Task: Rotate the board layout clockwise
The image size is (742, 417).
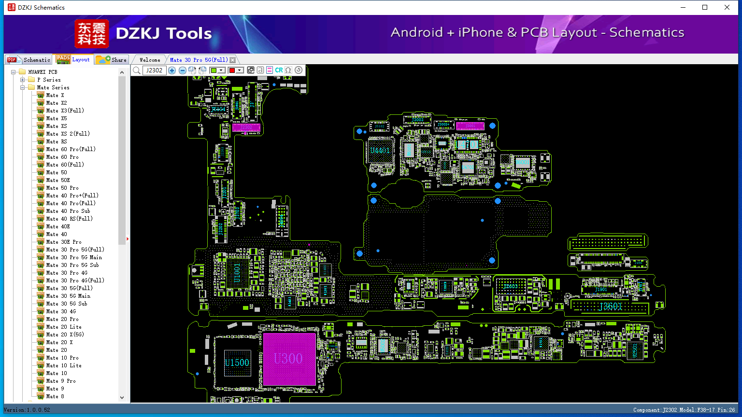Action: click(192, 70)
